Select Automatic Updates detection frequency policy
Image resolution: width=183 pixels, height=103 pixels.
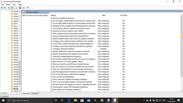coord(67,57)
